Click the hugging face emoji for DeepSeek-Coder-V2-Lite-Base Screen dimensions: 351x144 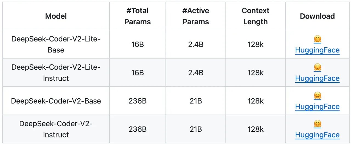pyautogui.click(x=317, y=39)
